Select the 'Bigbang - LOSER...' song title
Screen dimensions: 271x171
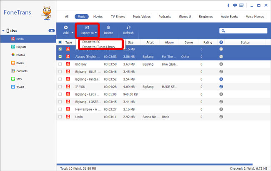[88, 102]
